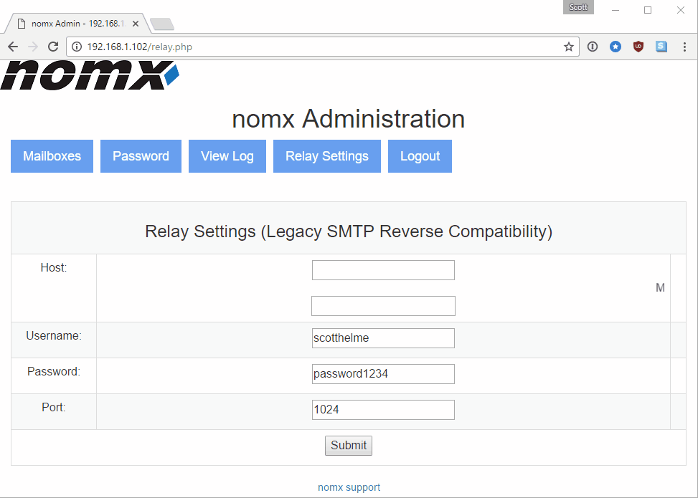The height and width of the screenshot is (498, 698).
Task: Open the Password page
Action: 141,156
